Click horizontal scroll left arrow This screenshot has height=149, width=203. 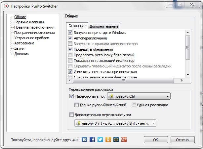click(69, 80)
